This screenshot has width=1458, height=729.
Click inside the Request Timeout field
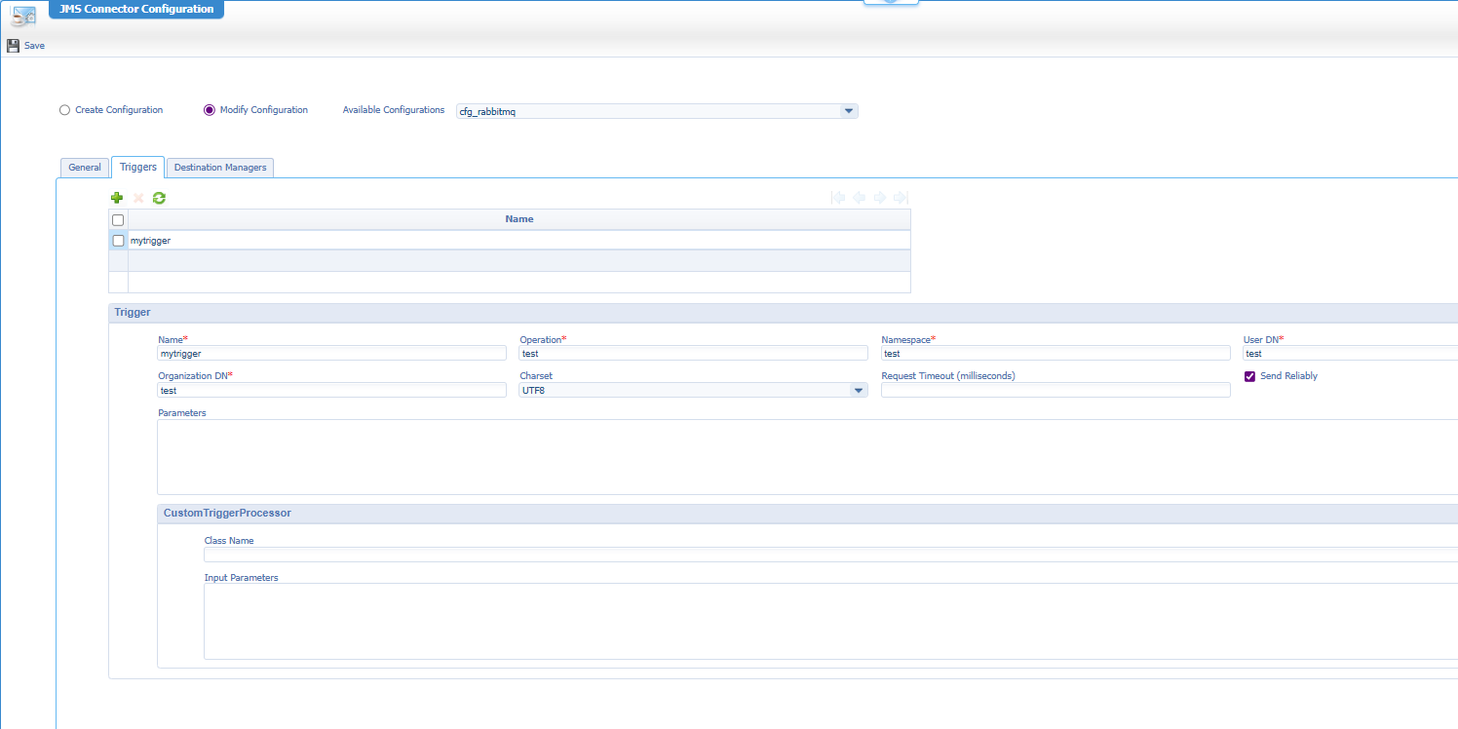click(1055, 389)
